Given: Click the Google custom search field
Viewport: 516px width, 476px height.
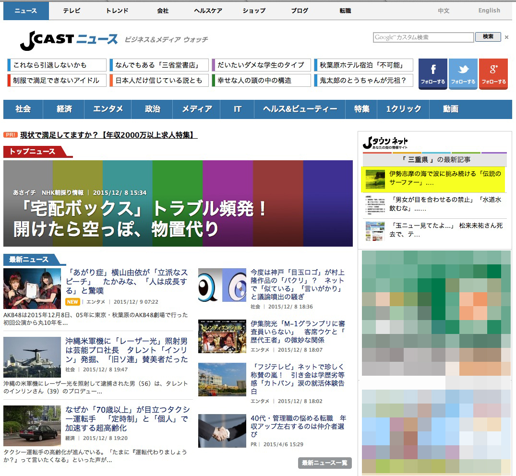Looking at the screenshot, I should tap(423, 37).
